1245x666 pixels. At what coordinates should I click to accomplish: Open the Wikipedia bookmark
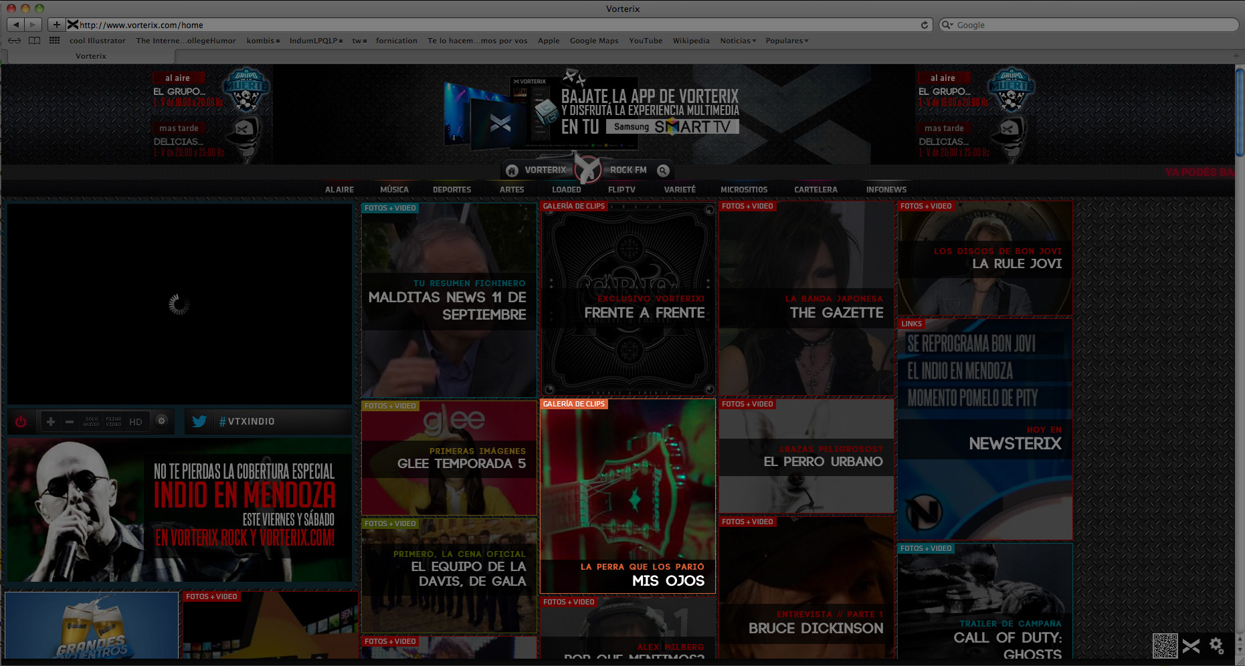(691, 41)
